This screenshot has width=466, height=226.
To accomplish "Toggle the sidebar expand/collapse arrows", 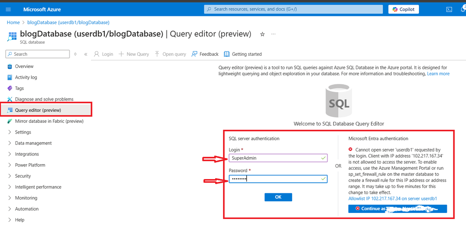I will click(x=75, y=54).
